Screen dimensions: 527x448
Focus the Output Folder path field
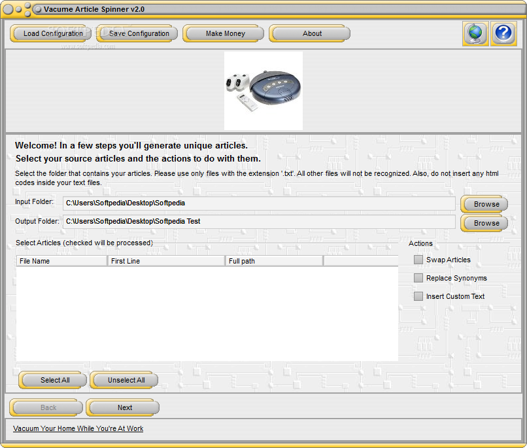(x=259, y=222)
